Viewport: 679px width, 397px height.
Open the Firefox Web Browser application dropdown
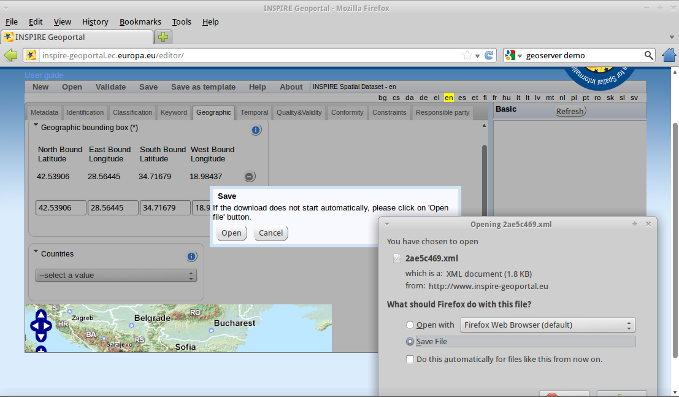point(547,325)
